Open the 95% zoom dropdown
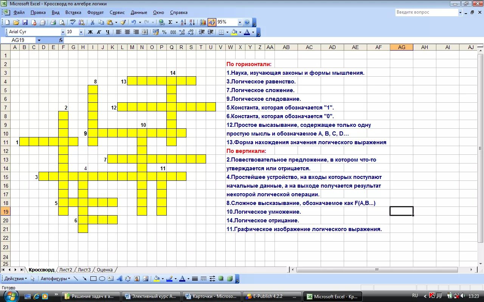 tap(240, 22)
